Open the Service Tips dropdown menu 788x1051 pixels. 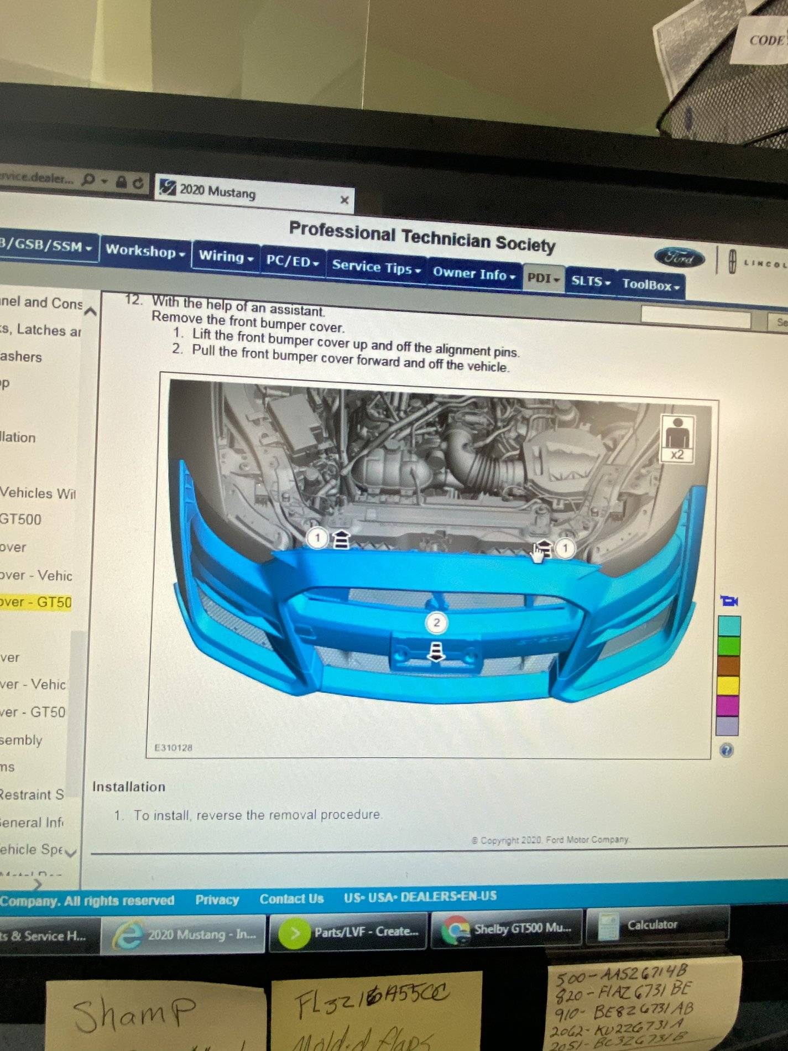pos(376,268)
